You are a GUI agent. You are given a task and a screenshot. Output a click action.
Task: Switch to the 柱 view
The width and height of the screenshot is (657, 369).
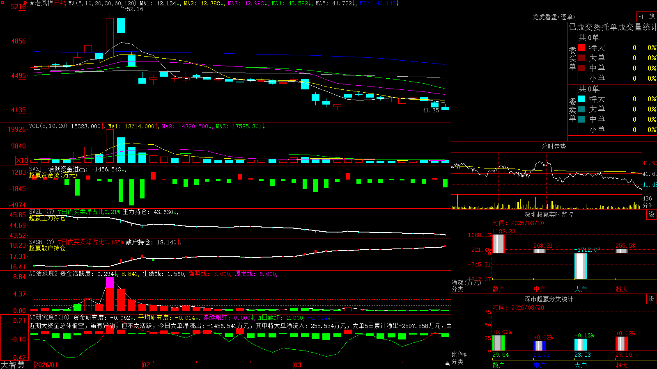click(x=641, y=16)
